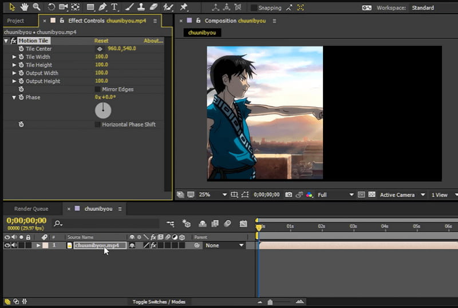Select the Eraser tool
This screenshot has height=308, width=458.
[153, 7]
